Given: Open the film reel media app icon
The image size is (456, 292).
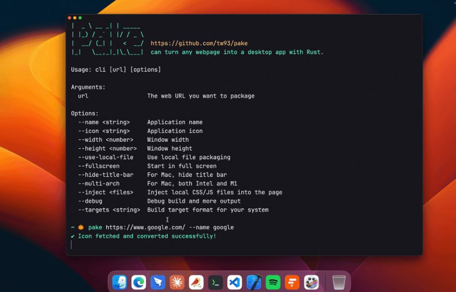Looking at the screenshot, I should click(x=311, y=282).
